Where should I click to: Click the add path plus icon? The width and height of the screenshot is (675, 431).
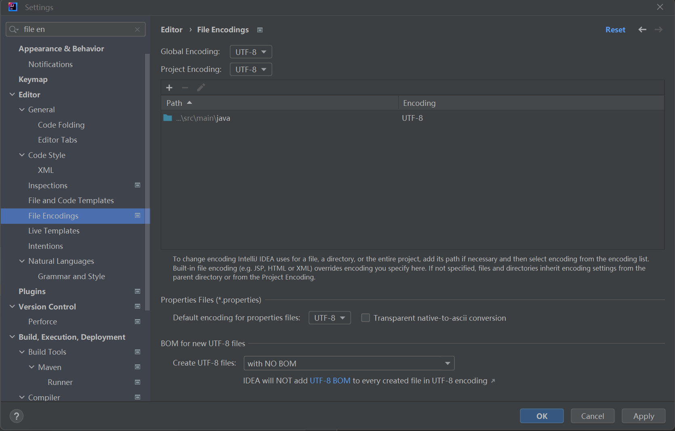169,88
